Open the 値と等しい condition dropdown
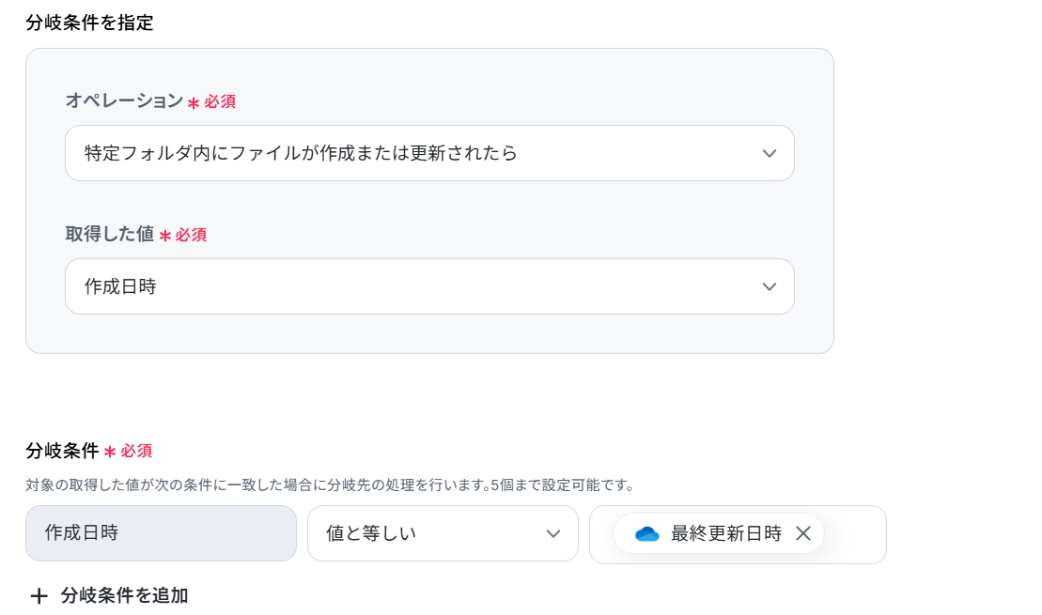The height and width of the screenshot is (615, 1042). point(443,533)
